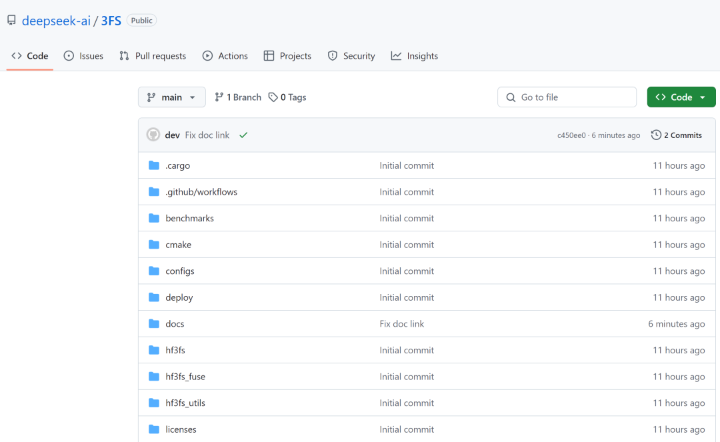Viewport: 720px width, 442px height.
Task: Open the .cargo folder
Action: coord(178,166)
